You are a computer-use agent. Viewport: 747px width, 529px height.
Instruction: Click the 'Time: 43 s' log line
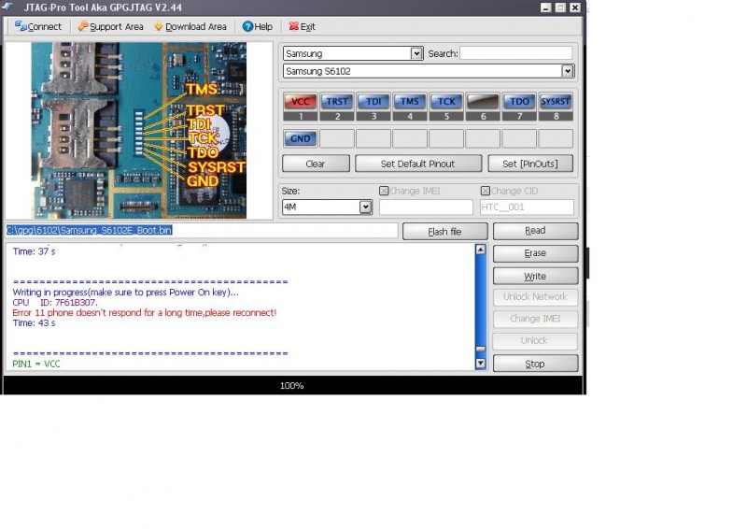[x=34, y=323]
